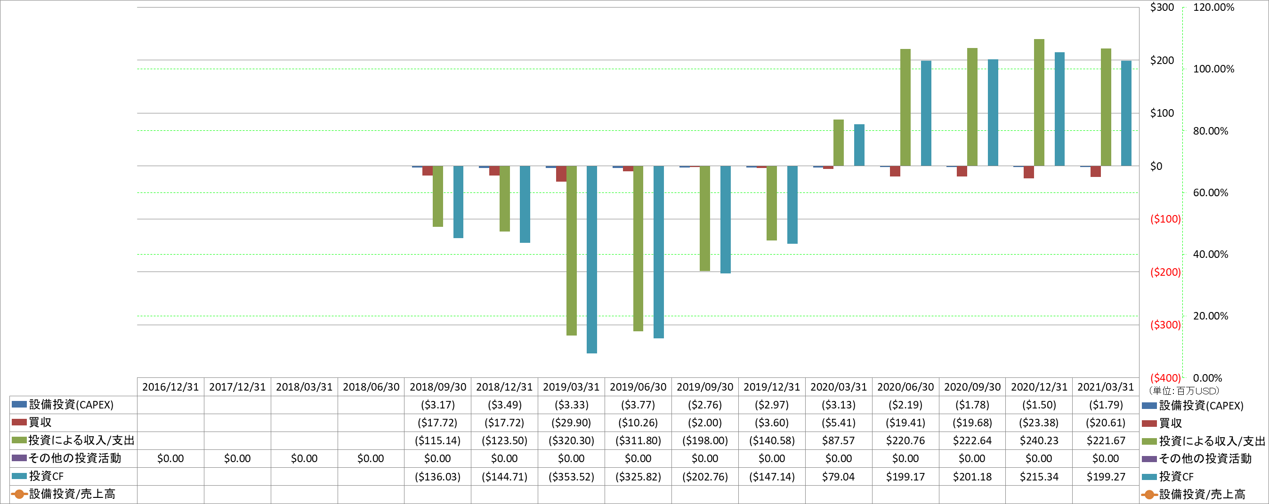The image size is (1269, 504).
Task: Select the ($1.50) CAPEX cell
Action: (x=1039, y=405)
